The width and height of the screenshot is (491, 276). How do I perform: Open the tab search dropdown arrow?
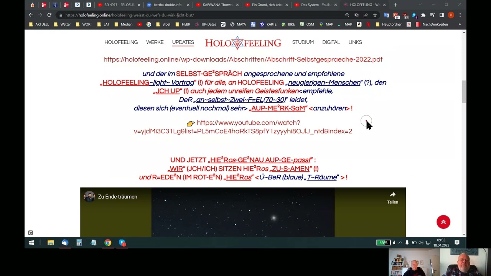(420, 5)
